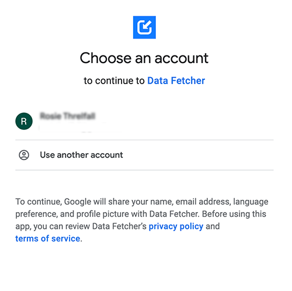
Task: Click the blurred email under the account name
Action: 80,127
